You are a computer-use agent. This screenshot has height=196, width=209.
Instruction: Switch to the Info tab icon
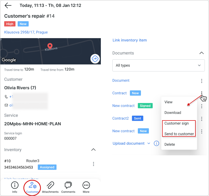click(15, 185)
